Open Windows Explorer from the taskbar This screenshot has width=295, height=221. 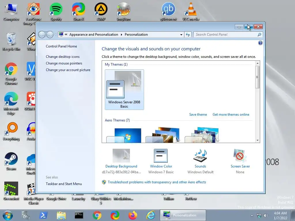coord(61,215)
